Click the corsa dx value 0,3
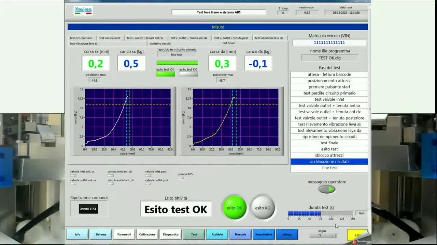 [222, 63]
